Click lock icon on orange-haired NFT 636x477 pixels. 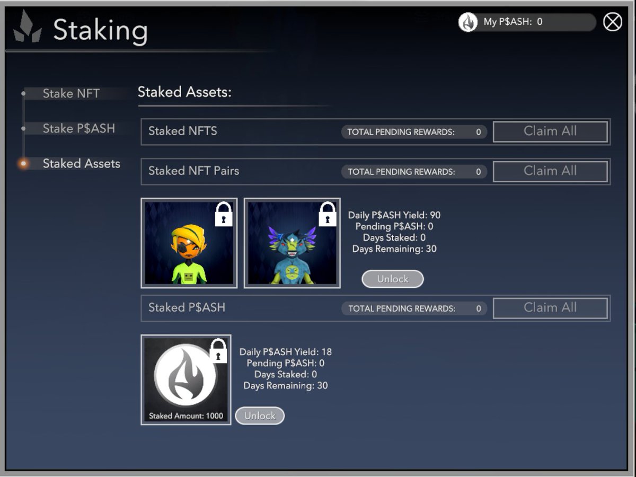224,214
